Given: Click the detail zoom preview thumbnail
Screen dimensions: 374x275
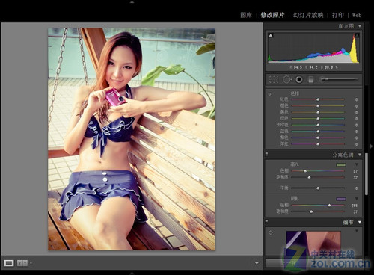Looking at the screenshot, I should click(313, 243).
